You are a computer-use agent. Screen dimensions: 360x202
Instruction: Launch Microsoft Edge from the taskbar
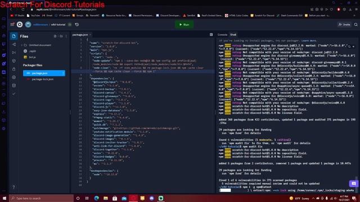coord(96,198)
